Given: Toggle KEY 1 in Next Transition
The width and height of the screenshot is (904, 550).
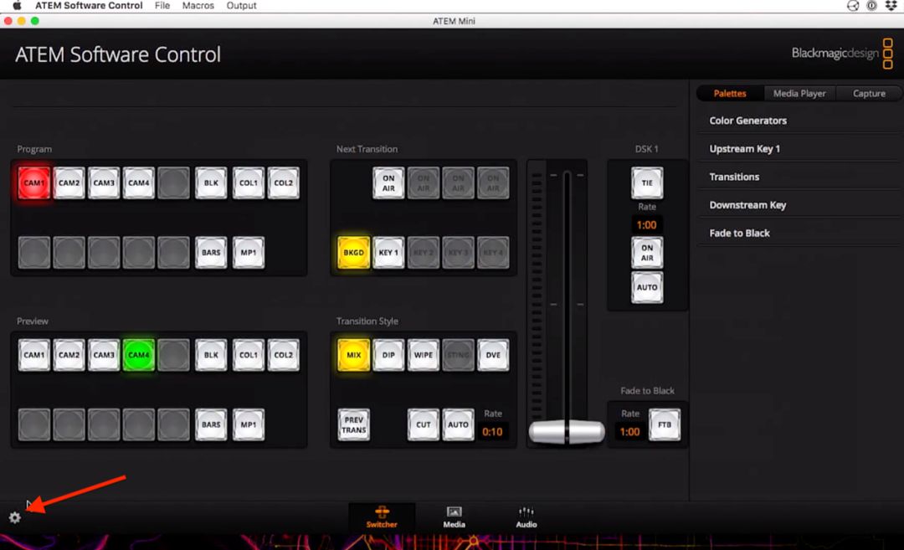Looking at the screenshot, I should click(388, 253).
